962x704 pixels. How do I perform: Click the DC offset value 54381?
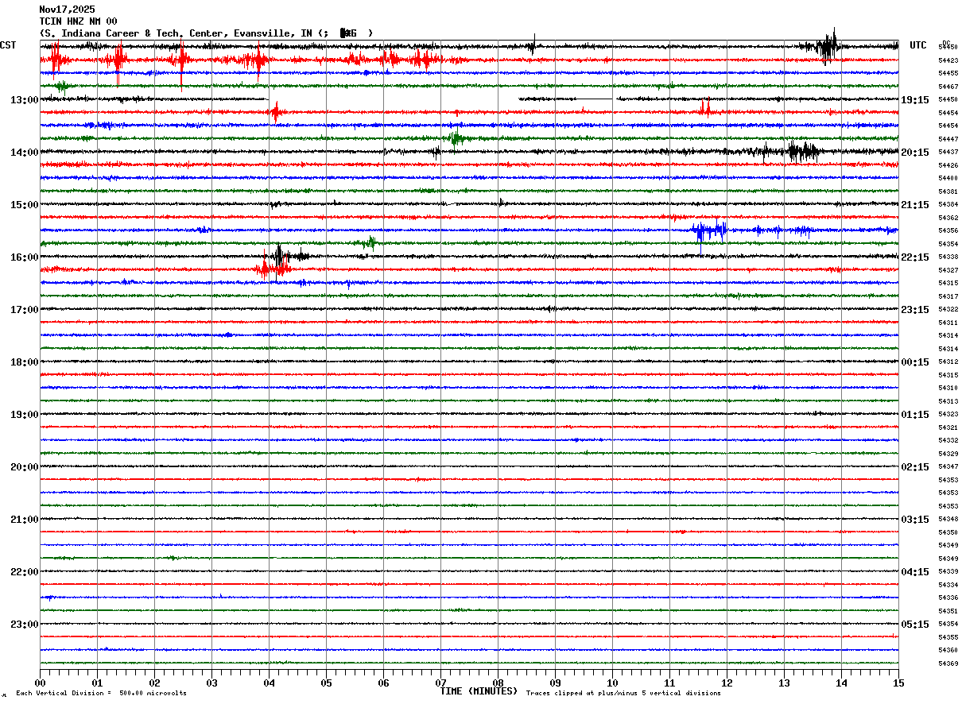[x=948, y=191]
